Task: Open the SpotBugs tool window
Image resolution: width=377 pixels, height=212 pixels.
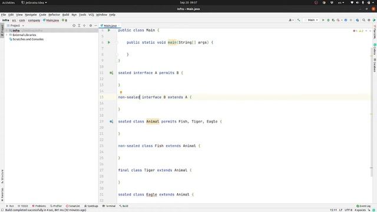Action: tap(91, 206)
